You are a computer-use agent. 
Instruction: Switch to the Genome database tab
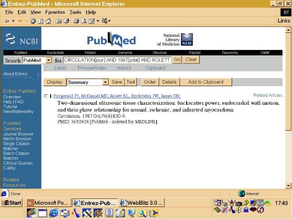[x=125, y=53]
